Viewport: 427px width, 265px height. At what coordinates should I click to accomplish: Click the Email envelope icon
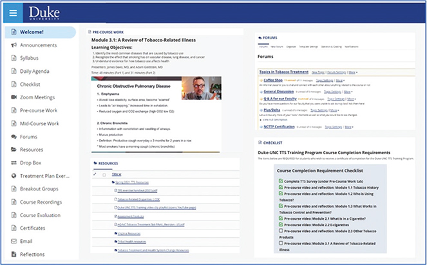(14, 241)
